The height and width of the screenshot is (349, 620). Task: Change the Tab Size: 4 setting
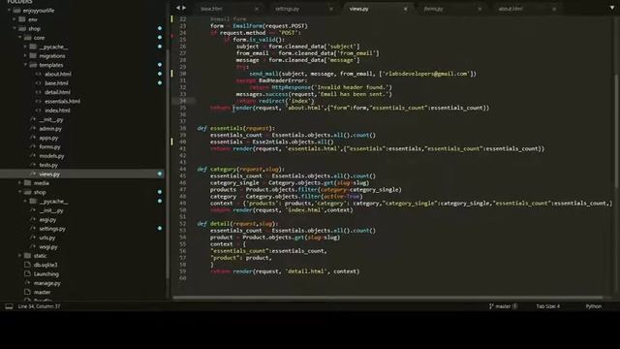click(547, 306)
